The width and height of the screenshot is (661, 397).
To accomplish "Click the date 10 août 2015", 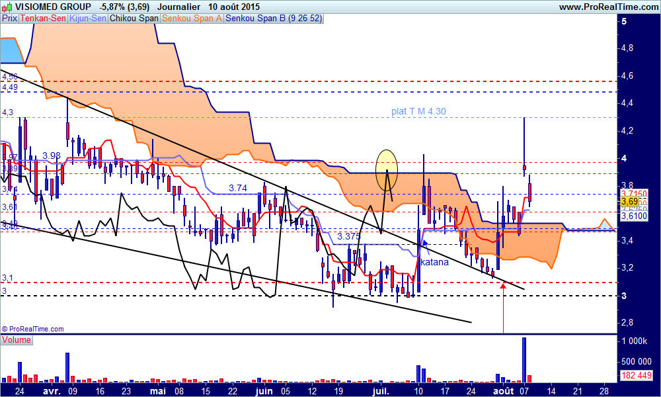I will tap(234, 7).
